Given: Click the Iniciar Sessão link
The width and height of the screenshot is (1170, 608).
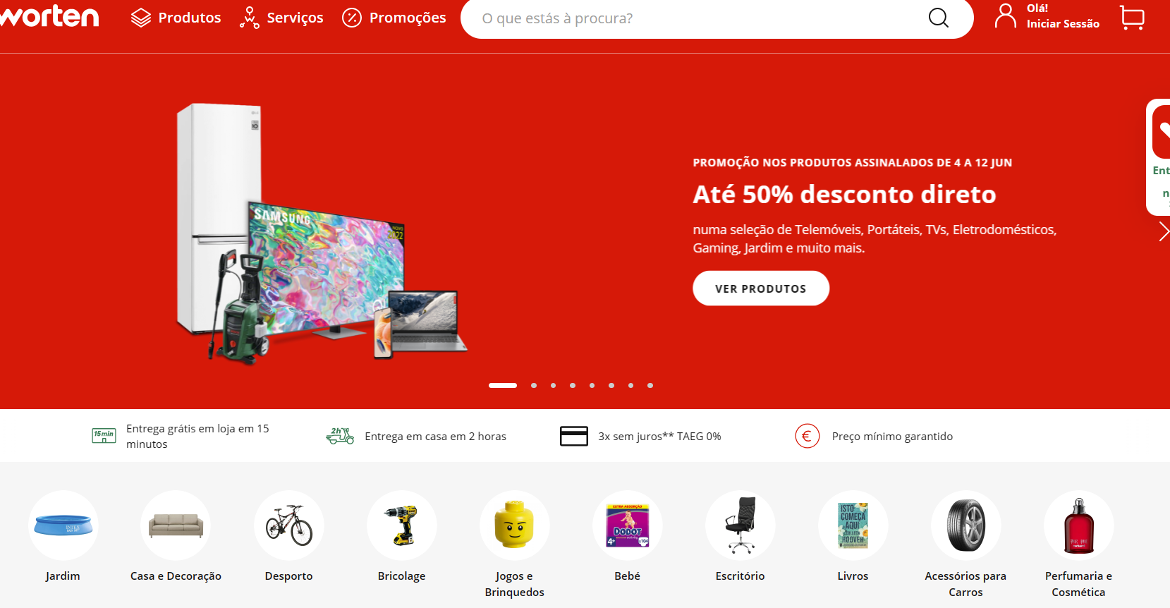Looking at the screenshot, I should (1063, 24).
